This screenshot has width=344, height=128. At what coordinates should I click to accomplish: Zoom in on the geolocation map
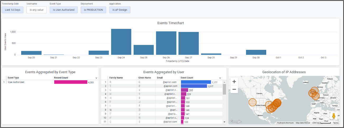click(x=234, y=82)
